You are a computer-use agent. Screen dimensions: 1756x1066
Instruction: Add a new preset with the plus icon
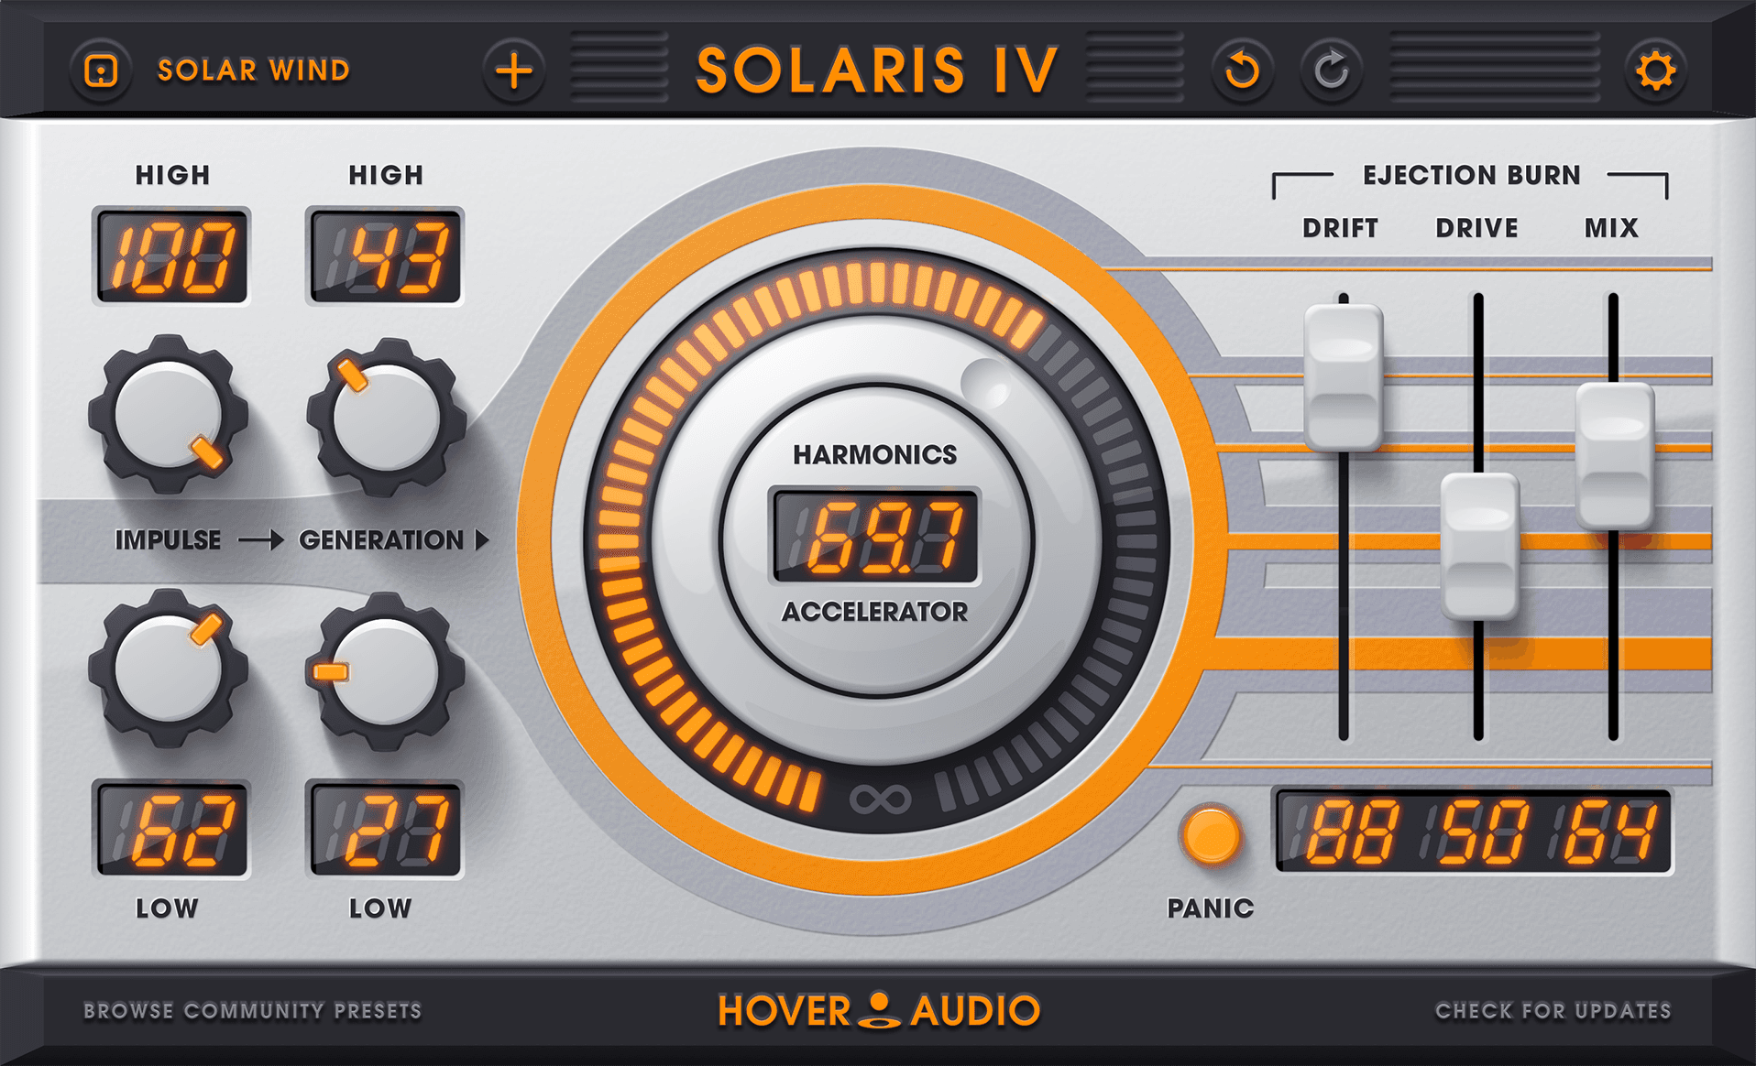(514, 70)
